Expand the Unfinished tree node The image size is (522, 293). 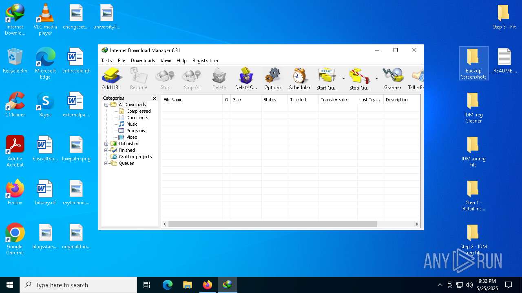click(106, 144)
